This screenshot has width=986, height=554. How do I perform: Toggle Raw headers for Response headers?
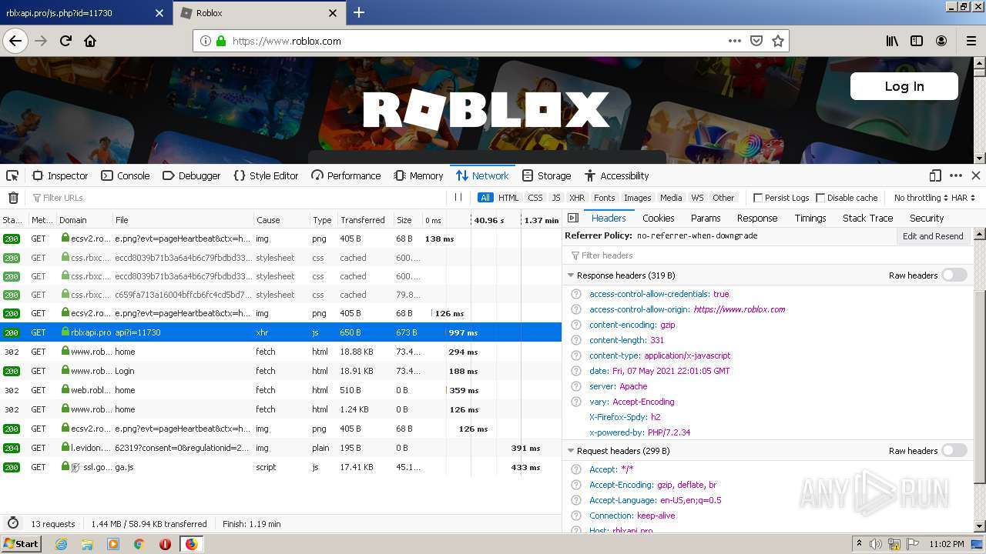[x=954, y=275]
